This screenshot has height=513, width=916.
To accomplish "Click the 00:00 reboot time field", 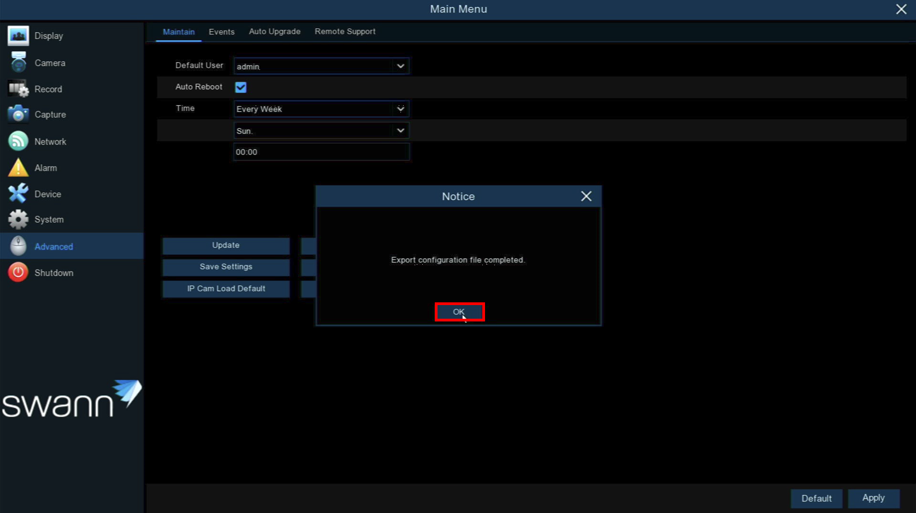I will click(x=321, y=152).
